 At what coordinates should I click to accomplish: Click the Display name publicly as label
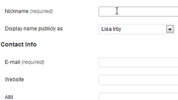click(34, 29)
